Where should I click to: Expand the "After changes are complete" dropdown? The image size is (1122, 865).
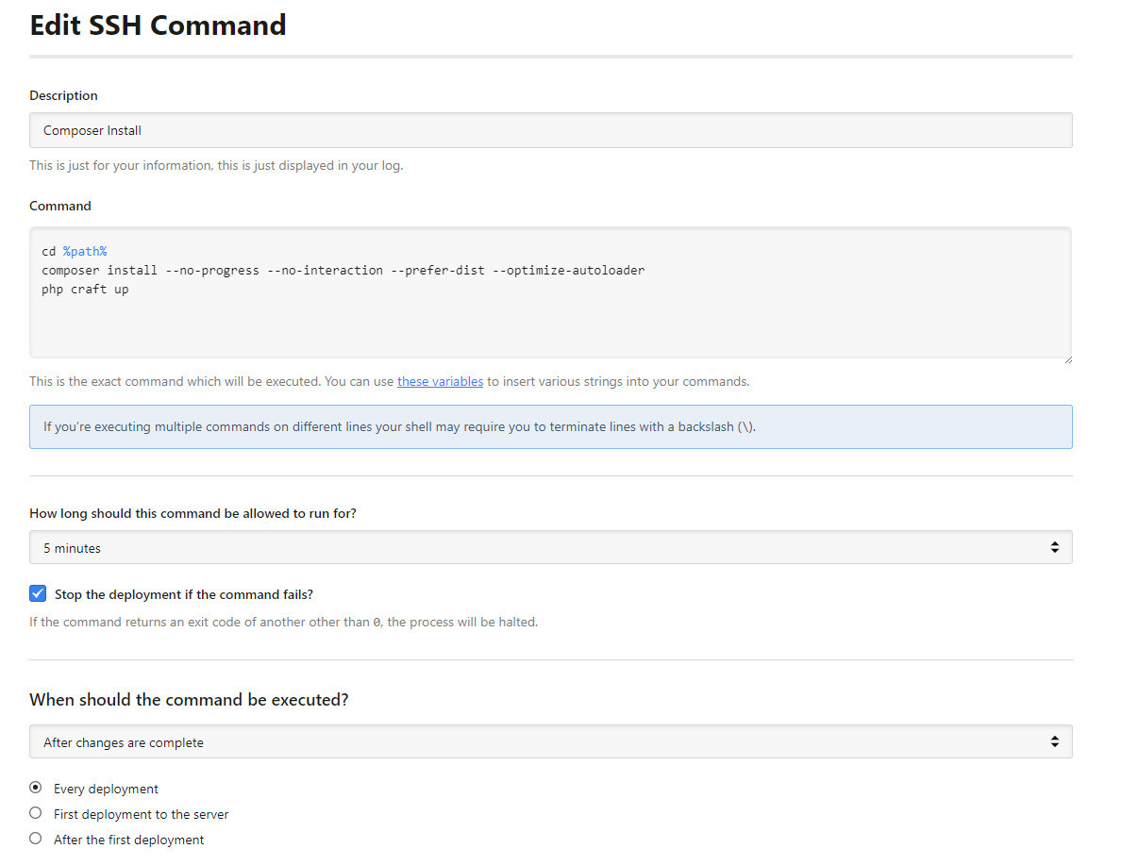[x=550, y=742]
